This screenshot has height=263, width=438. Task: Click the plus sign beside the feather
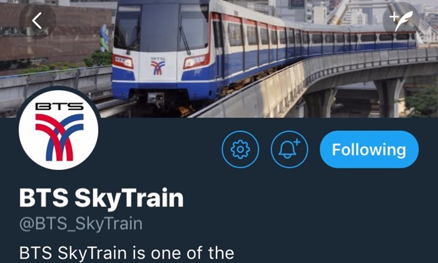[x=394, y=18]
